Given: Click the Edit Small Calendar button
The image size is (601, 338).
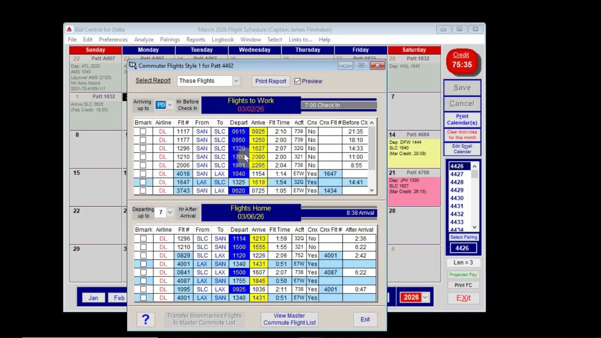Looking at the screenshot, I should [462, 149].
